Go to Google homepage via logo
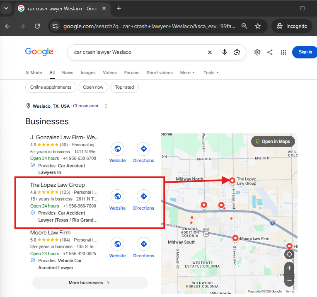Viewport: 317px width, 297px height. (39, 52)
